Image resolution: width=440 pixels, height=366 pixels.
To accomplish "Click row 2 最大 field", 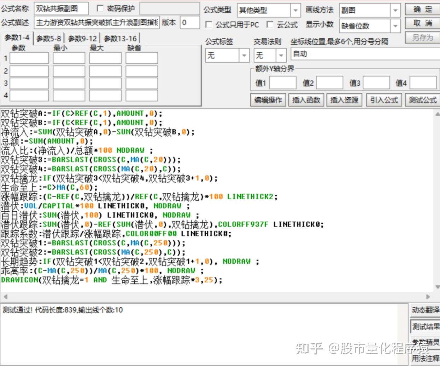I will 105,71.
